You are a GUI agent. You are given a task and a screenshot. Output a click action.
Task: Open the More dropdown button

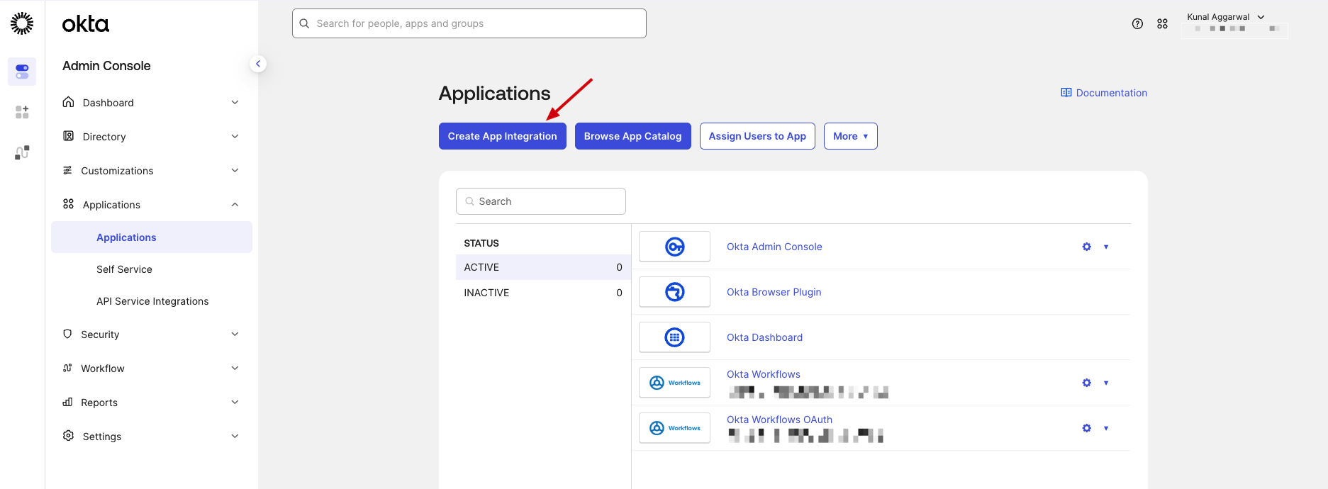850,136
